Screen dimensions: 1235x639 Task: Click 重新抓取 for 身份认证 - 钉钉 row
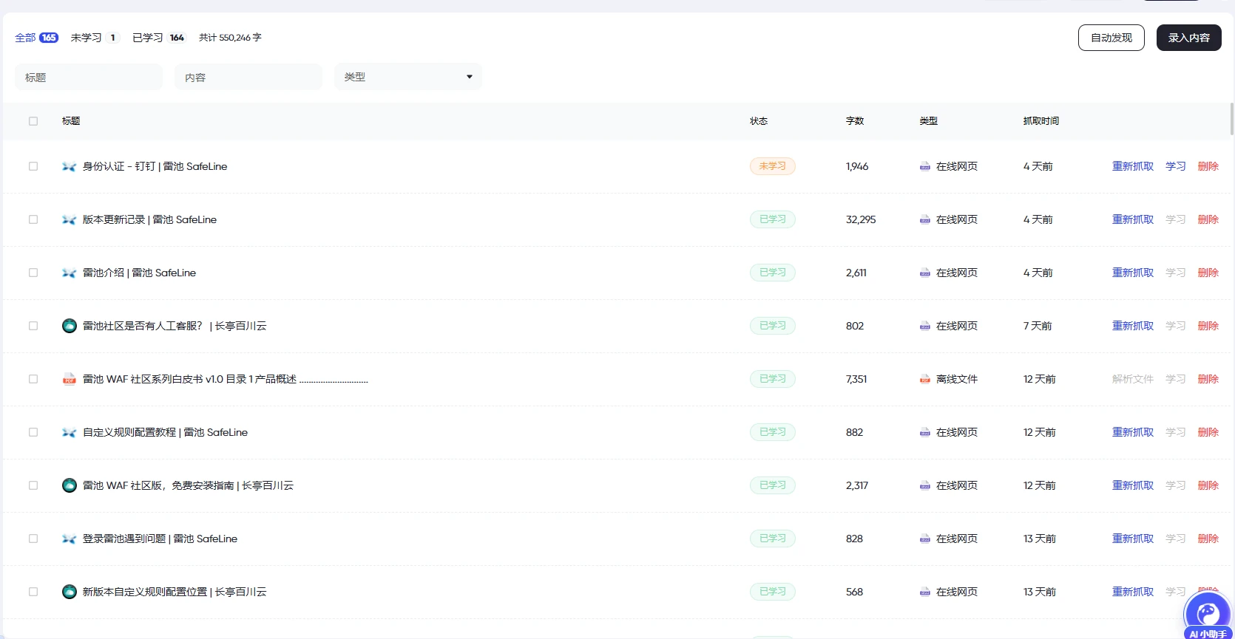point(1133,166)
